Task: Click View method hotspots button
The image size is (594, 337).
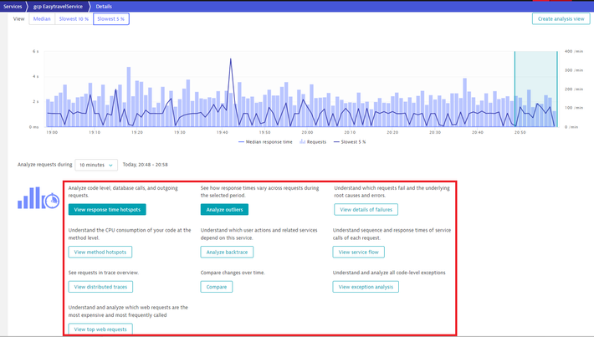Action: (100, 252)
